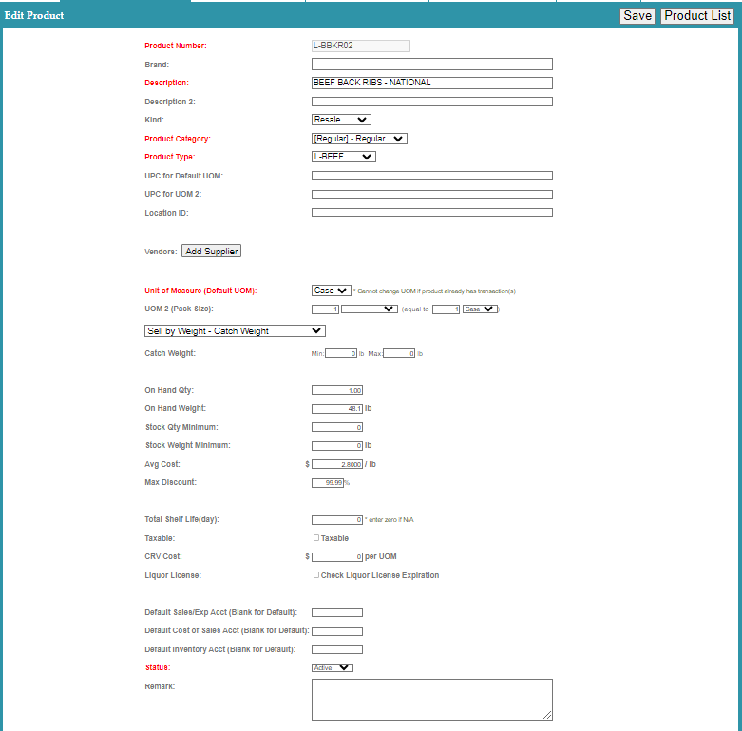Click inside the Remark text area

431,699
